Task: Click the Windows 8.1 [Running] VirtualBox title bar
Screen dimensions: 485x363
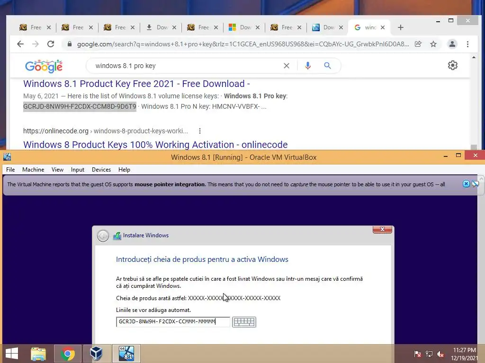Action: tap(243, 157)
